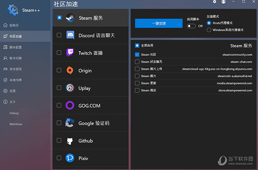Image resolution: width=258 pixels, height=170 pixels.
Task: Click the rocket icon beside 社区加速
Action: [x=6, y=36]
